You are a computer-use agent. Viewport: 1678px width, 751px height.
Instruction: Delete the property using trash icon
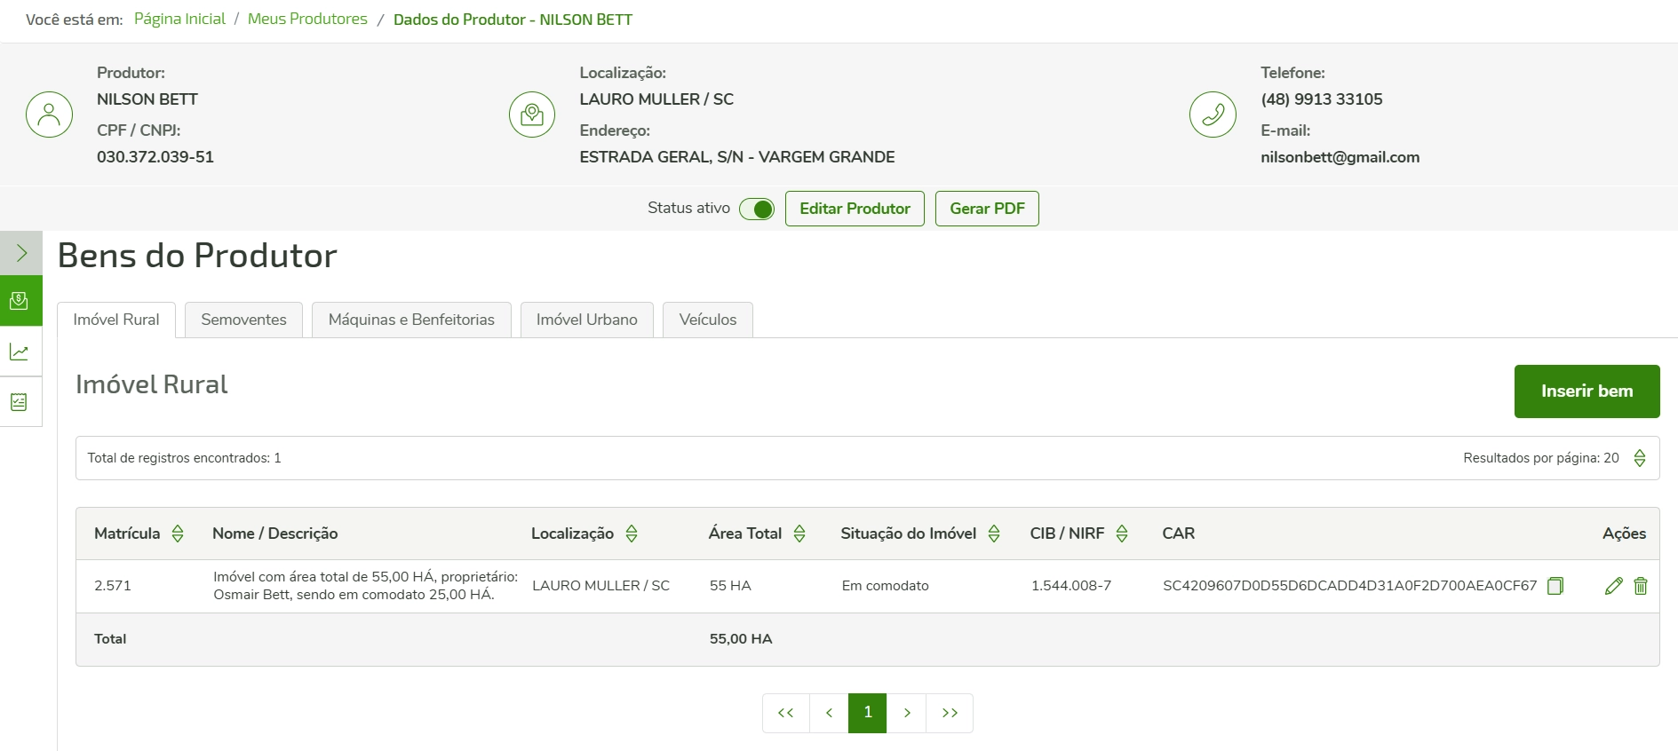[1640, 586]
